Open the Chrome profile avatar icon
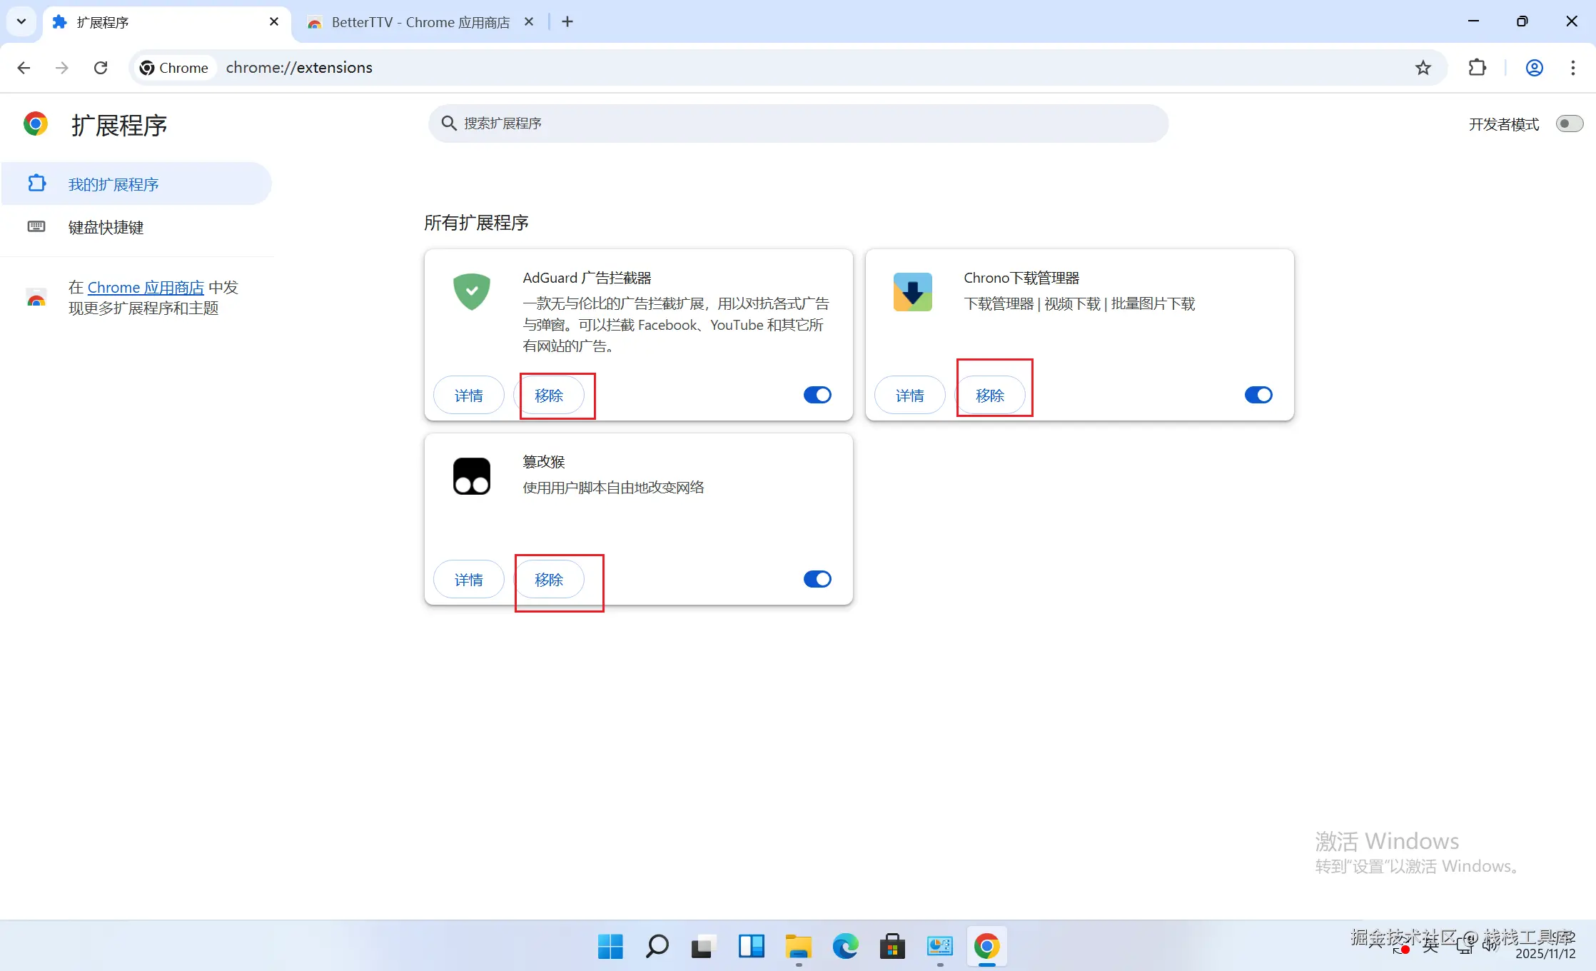 [x=1534, y=68]
